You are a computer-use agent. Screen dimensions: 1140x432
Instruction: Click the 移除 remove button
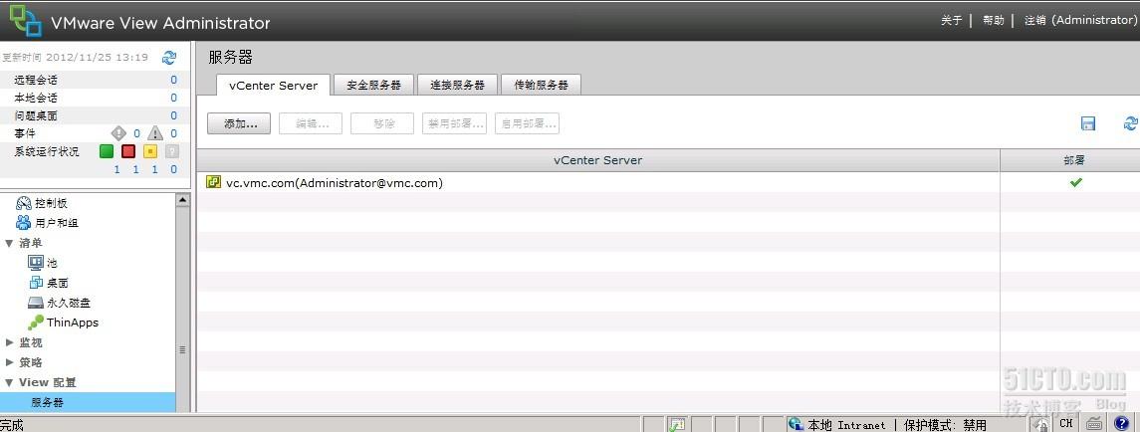coord(382,123)
